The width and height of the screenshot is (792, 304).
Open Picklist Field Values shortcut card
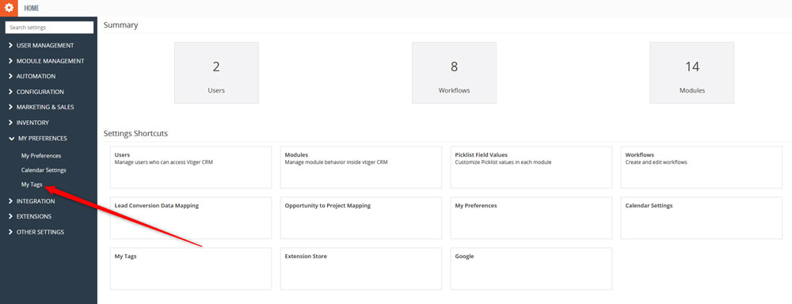pyautogui.click(x=531, y=167)
